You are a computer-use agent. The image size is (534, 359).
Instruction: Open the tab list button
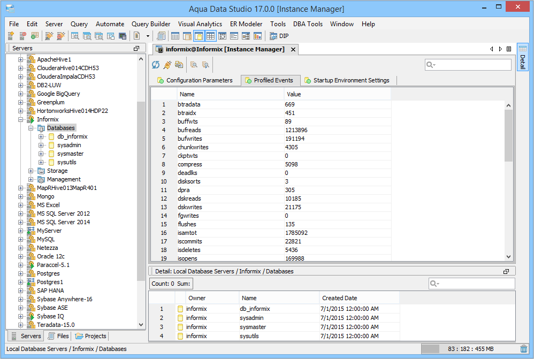(509, 49)
